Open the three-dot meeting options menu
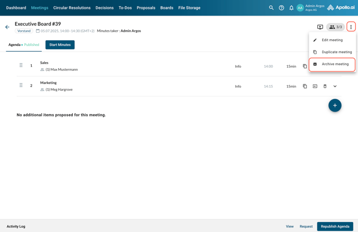 351,27
